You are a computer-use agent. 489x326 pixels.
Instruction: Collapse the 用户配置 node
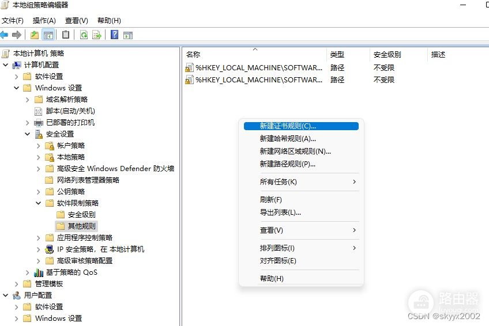click(6, 295)
